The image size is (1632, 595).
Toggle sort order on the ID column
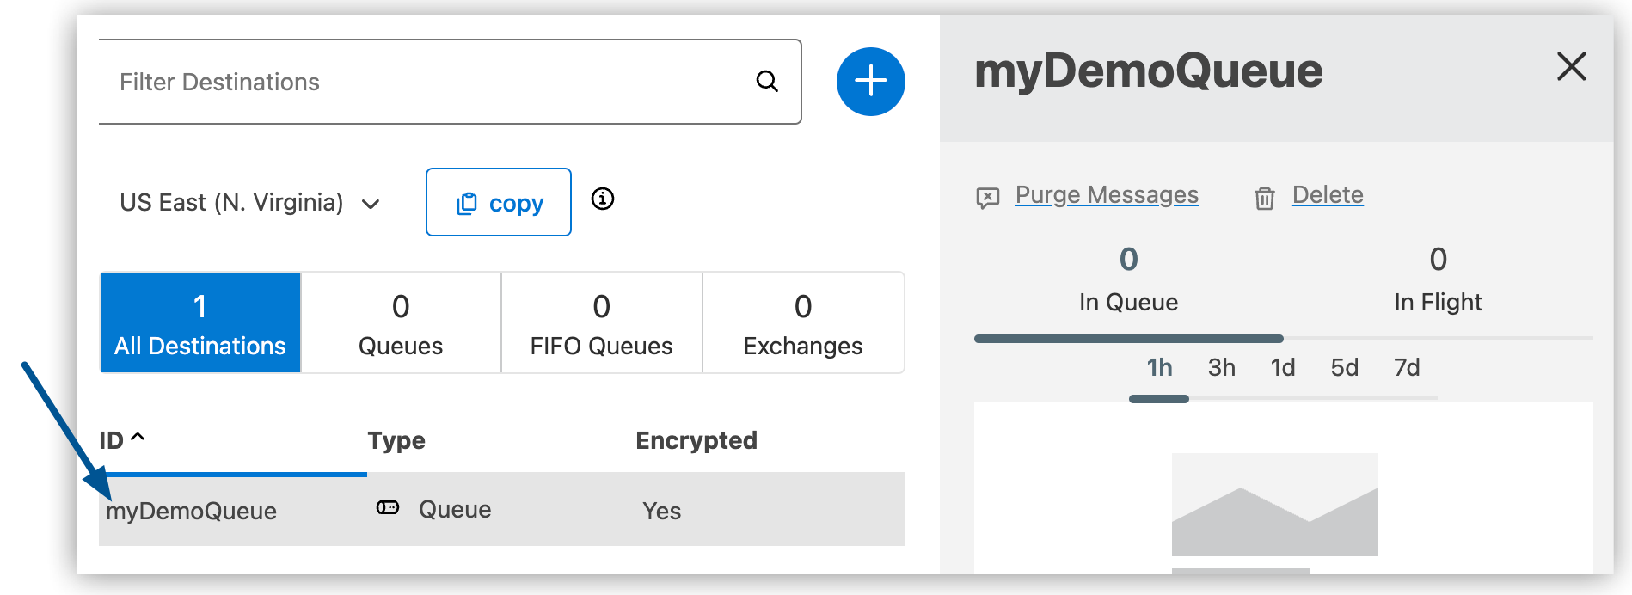pos(122,440)
